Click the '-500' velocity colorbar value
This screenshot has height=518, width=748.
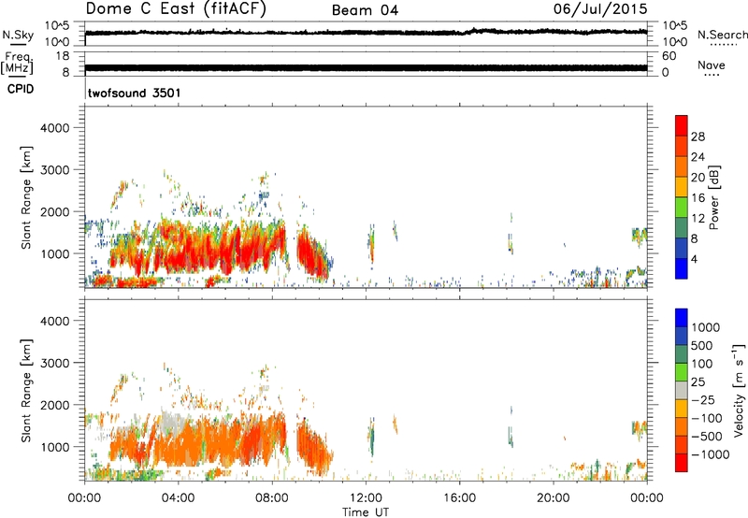[x=707, y=437]
